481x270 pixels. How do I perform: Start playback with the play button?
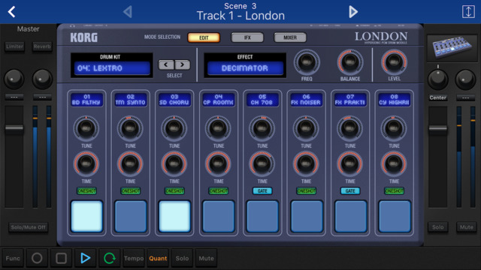pyautogui.click(x=85, y=258)
